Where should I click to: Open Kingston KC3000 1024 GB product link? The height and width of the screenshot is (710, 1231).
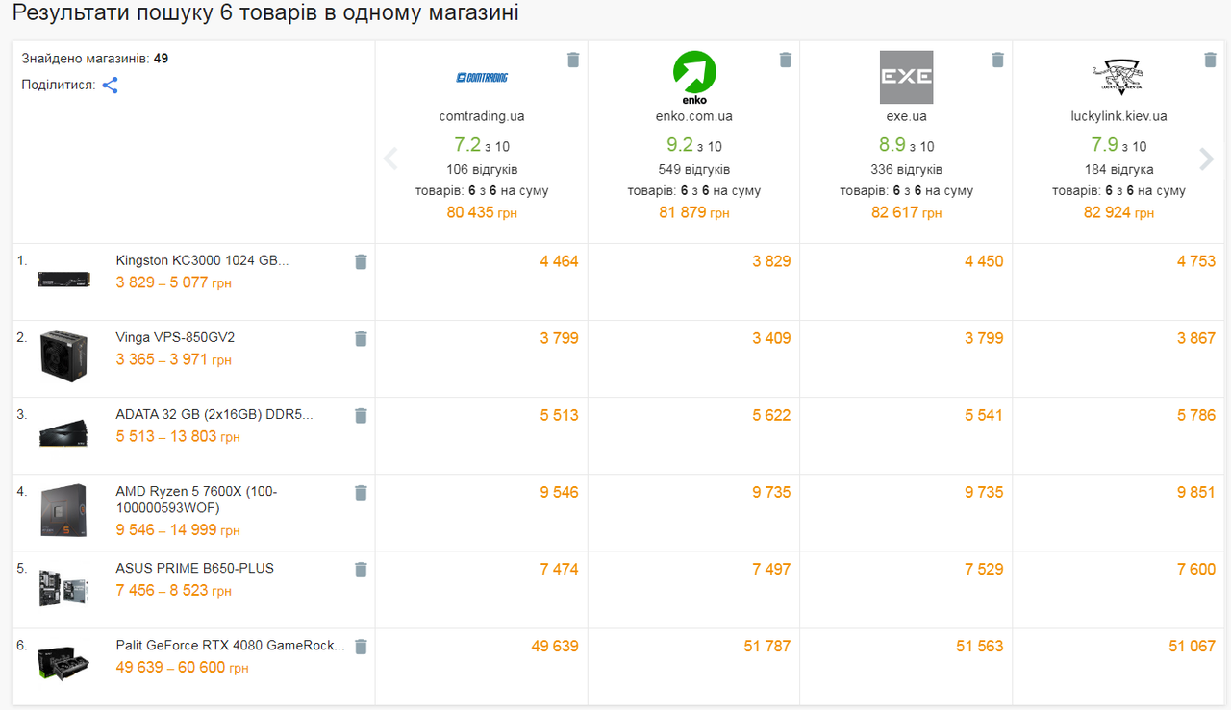pyautogui.click(x=202, y=260)
